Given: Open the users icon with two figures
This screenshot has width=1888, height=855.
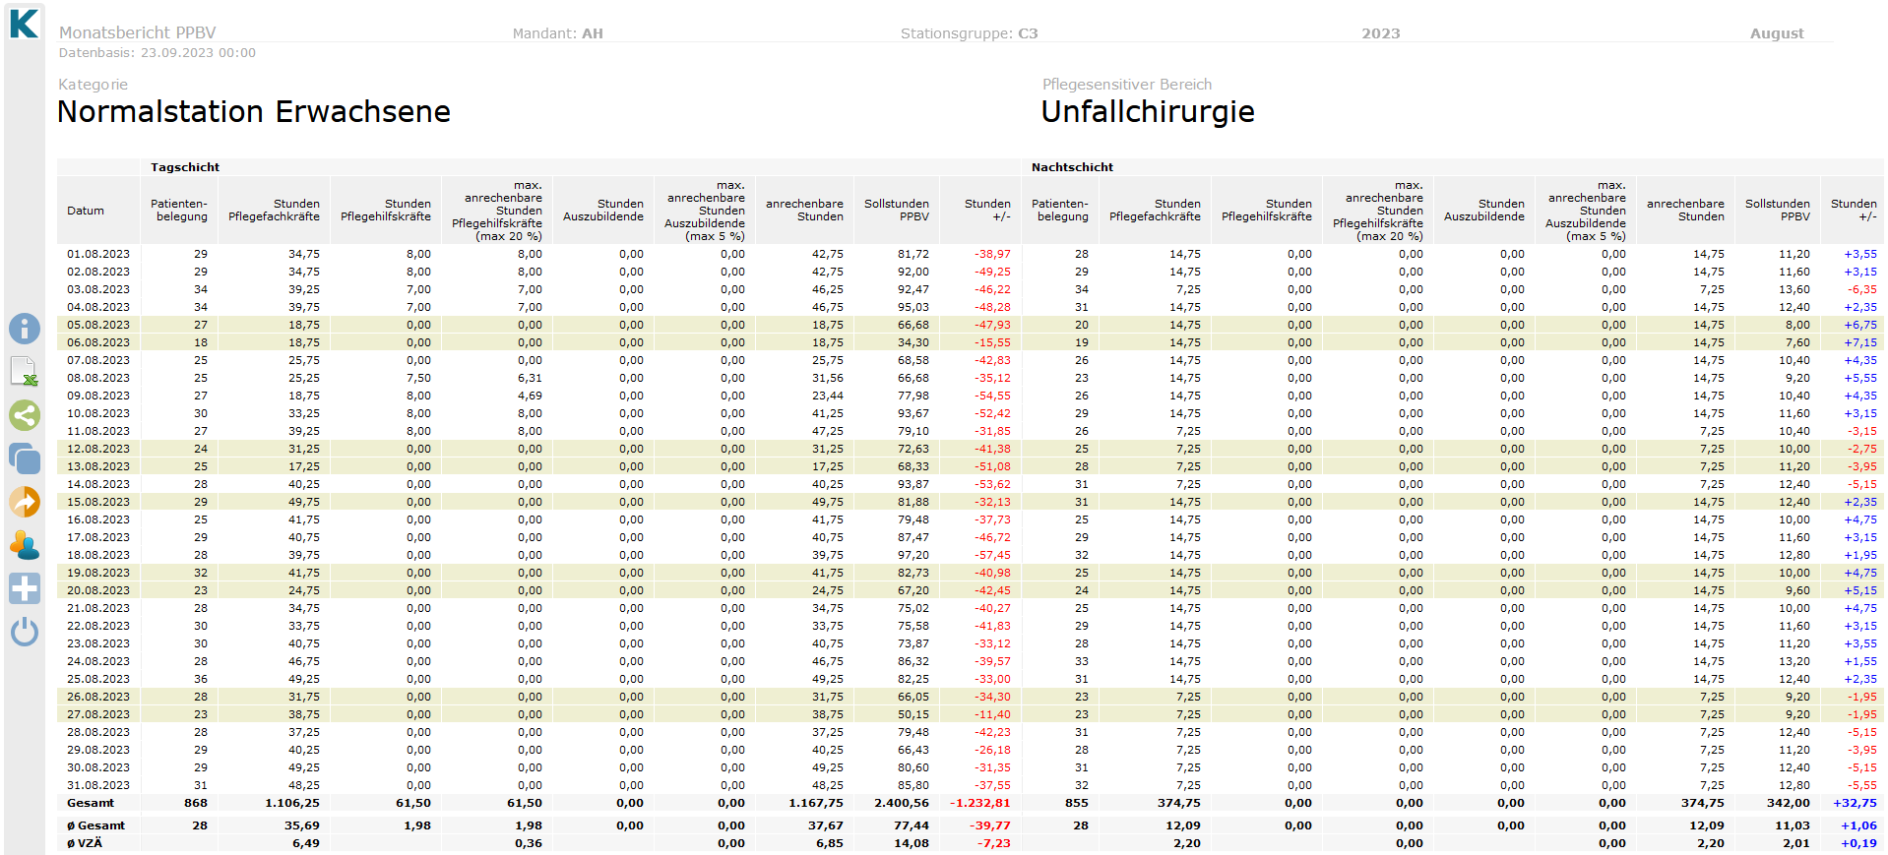Looking at the screenshot, I should pos(25,545).
